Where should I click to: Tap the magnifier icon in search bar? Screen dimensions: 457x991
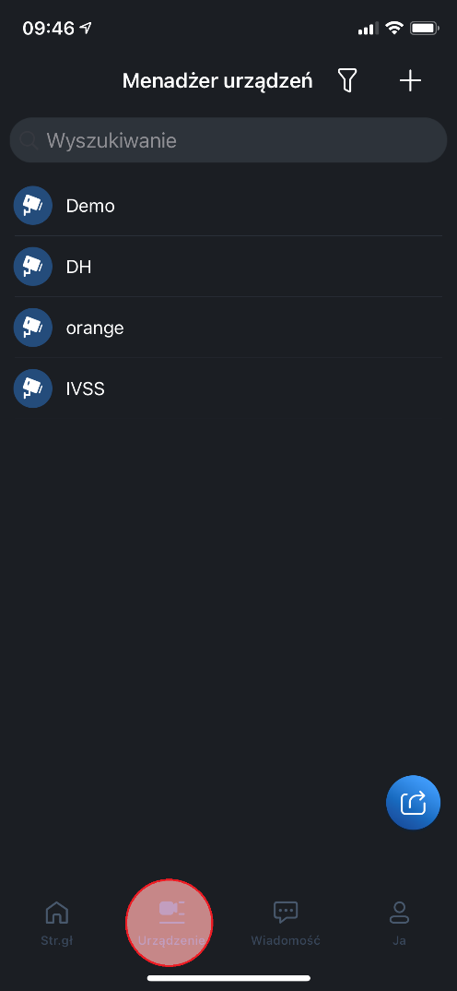point(29,140)
